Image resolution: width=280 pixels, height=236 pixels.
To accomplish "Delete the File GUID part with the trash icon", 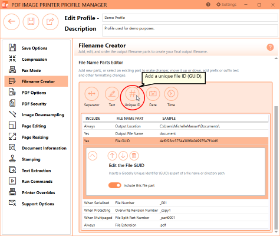I will coord(134,156).
